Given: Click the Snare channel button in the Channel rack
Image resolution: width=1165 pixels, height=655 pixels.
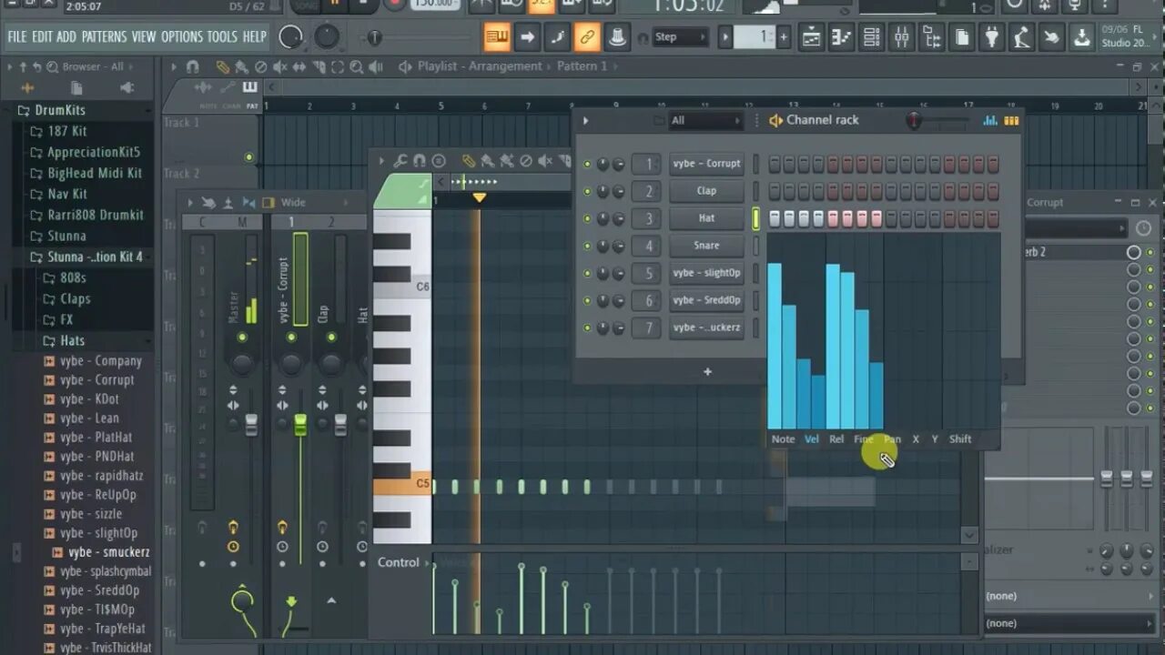Looking at the screenshot, I should [x=707, y=245].
